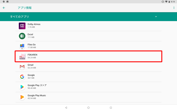Click the 111 MB size text
The height and width of the screenshot is (111, 177).
31,37
